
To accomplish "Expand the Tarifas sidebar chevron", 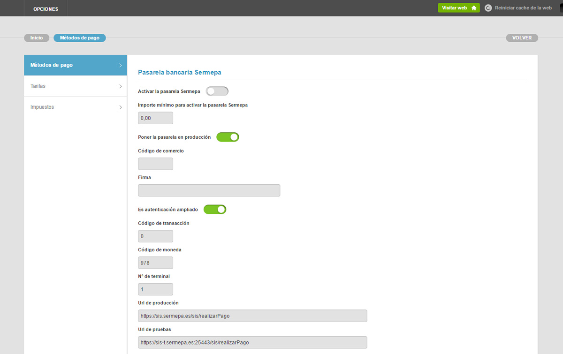I will [x=120, y=86].
